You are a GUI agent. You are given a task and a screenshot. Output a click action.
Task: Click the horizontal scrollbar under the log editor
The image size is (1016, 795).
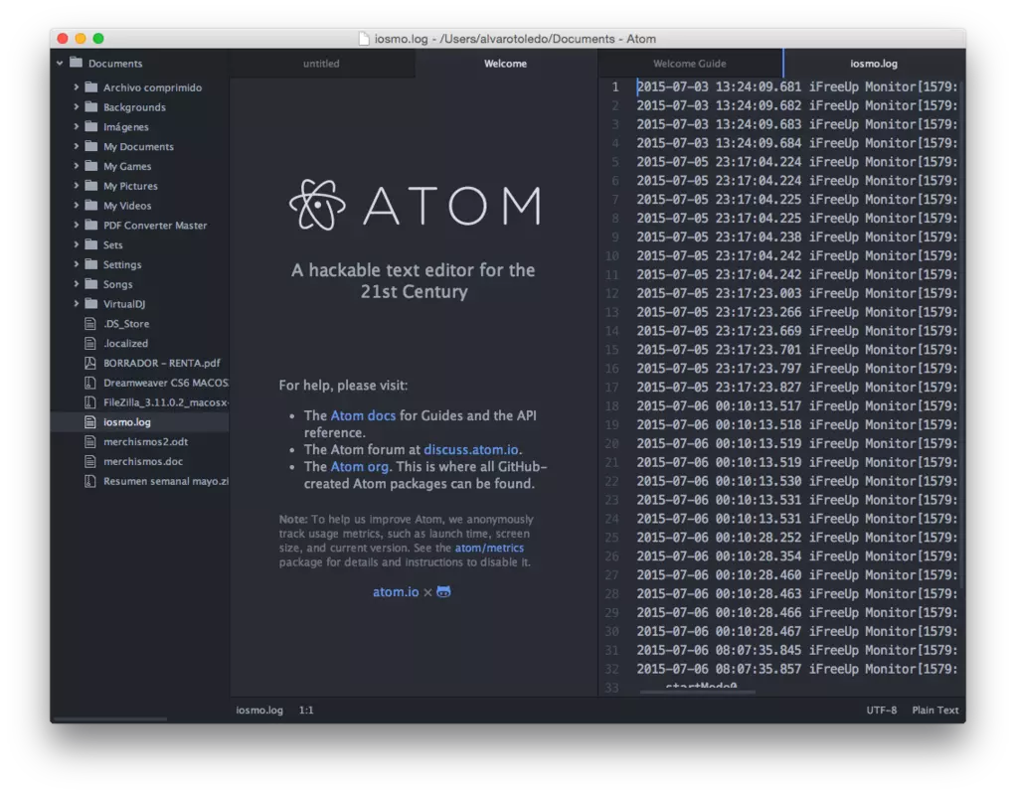point(696,692)
